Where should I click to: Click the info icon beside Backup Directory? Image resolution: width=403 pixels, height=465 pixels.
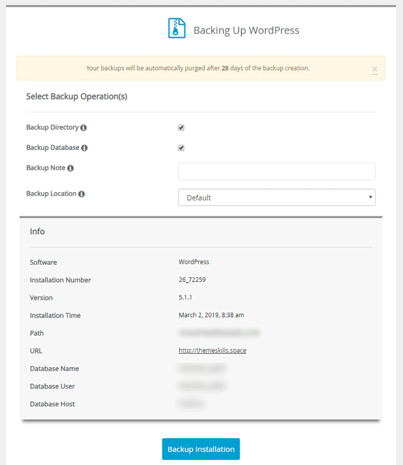(x=83, y=128)
